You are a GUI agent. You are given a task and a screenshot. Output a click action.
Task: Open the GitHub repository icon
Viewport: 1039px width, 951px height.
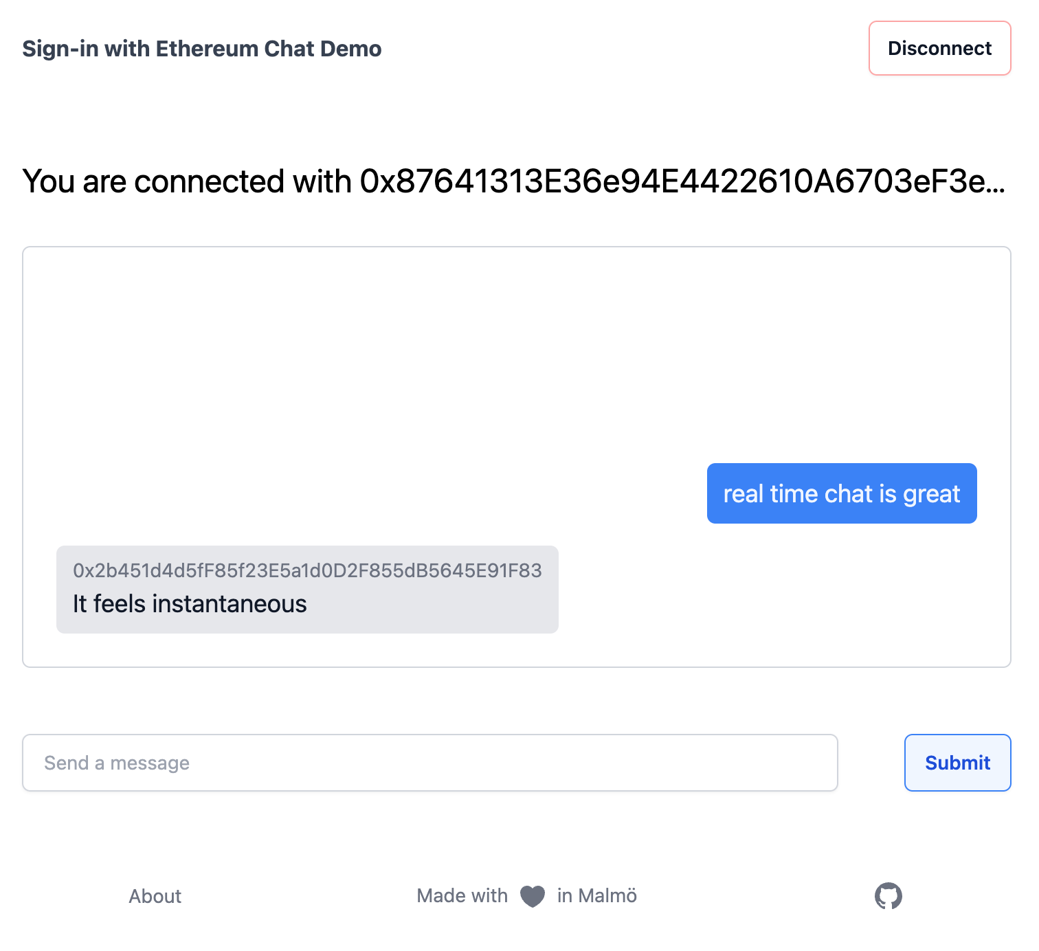(888, 896)
